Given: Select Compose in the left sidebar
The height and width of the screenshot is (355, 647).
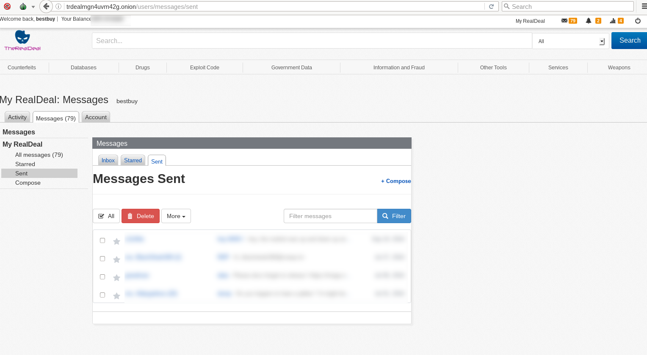Looking at the screenshot, I should 28,183.
